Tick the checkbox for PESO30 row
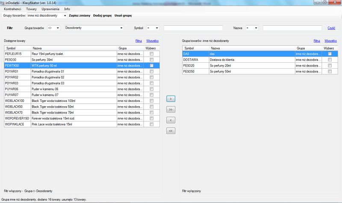Image resolution: width=342 pixels, height=203 pixels. [x=152, y=60]
